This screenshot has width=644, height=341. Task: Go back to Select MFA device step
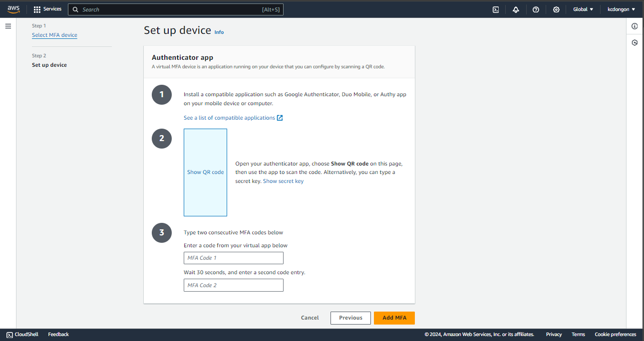pyautogui.click(x=54, y=35)
